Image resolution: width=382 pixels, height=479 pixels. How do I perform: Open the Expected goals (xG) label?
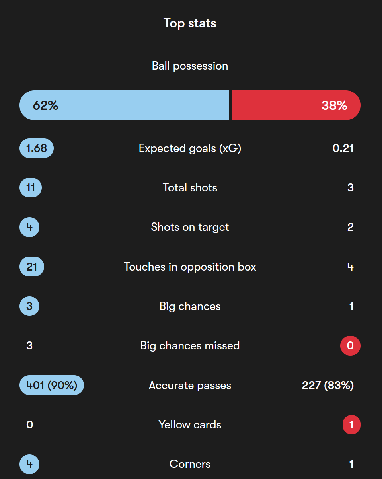pos(190,148)
